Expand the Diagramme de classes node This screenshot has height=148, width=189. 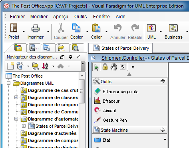[16, 97]
